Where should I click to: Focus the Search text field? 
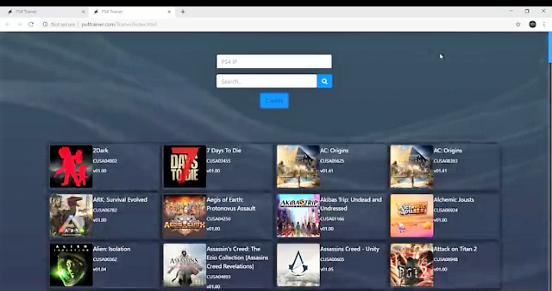click(x=266, y=81)
